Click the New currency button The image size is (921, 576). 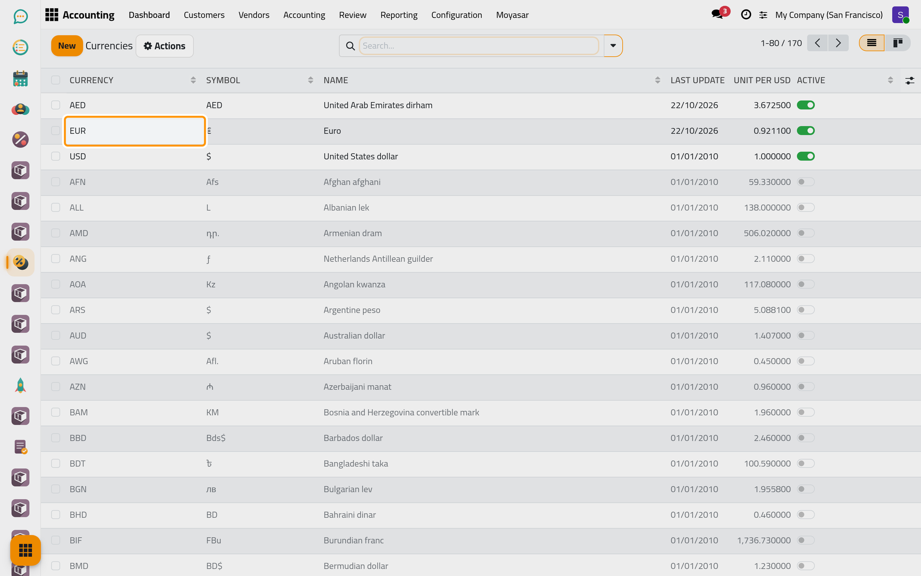tap(67, 46)
